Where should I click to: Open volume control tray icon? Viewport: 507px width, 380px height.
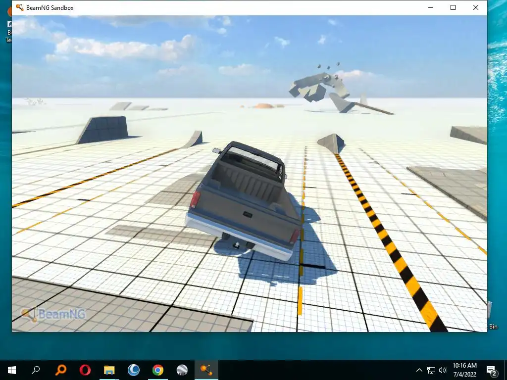[443, 370]
